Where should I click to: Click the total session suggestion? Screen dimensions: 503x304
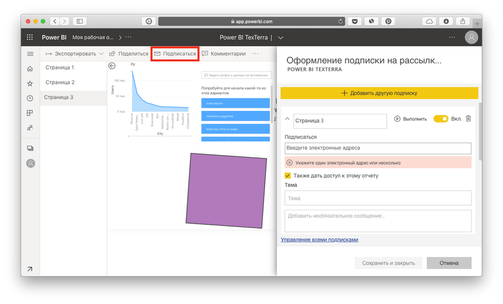235,103
